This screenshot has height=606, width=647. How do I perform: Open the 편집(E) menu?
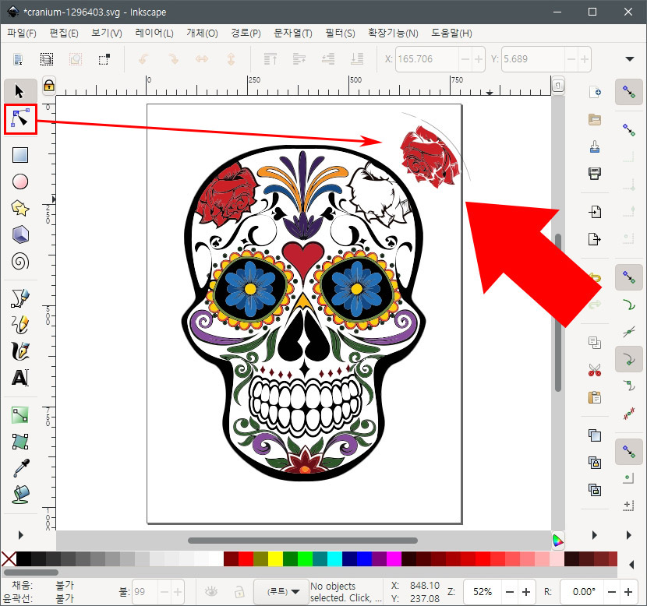click(x=64, y=33)
